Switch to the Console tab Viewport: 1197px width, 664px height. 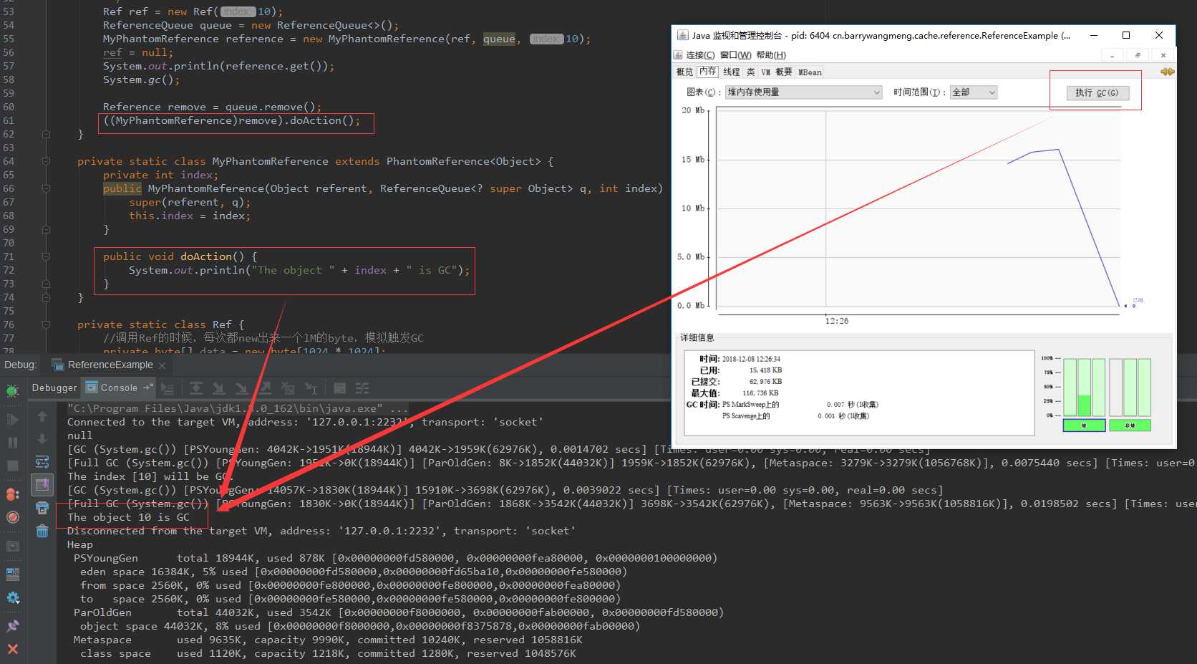(x=119, y=388)
